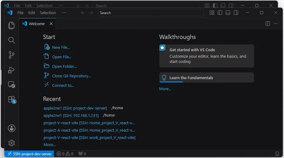Screen dimensions: 284x158
Task: Open Remote Explorer view
Action: [x=12, y=85]
